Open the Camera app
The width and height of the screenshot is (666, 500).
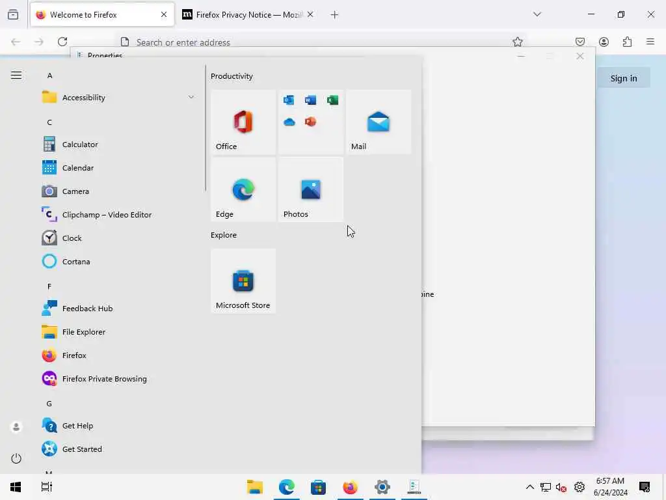coord(119,191)
